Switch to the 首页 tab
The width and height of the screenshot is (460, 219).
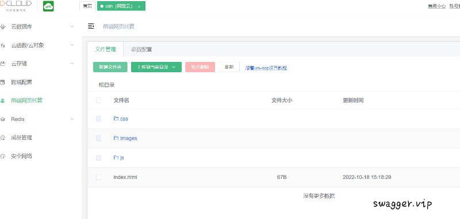[x=87, y=6]
